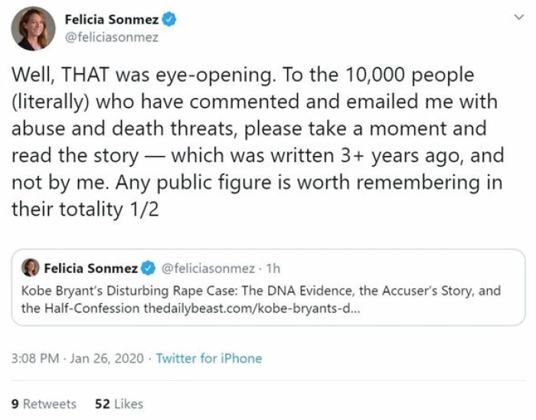Open the "Twitter for iPhone" source link
This screenshot has width=536, height=420.
click(208, 358)
